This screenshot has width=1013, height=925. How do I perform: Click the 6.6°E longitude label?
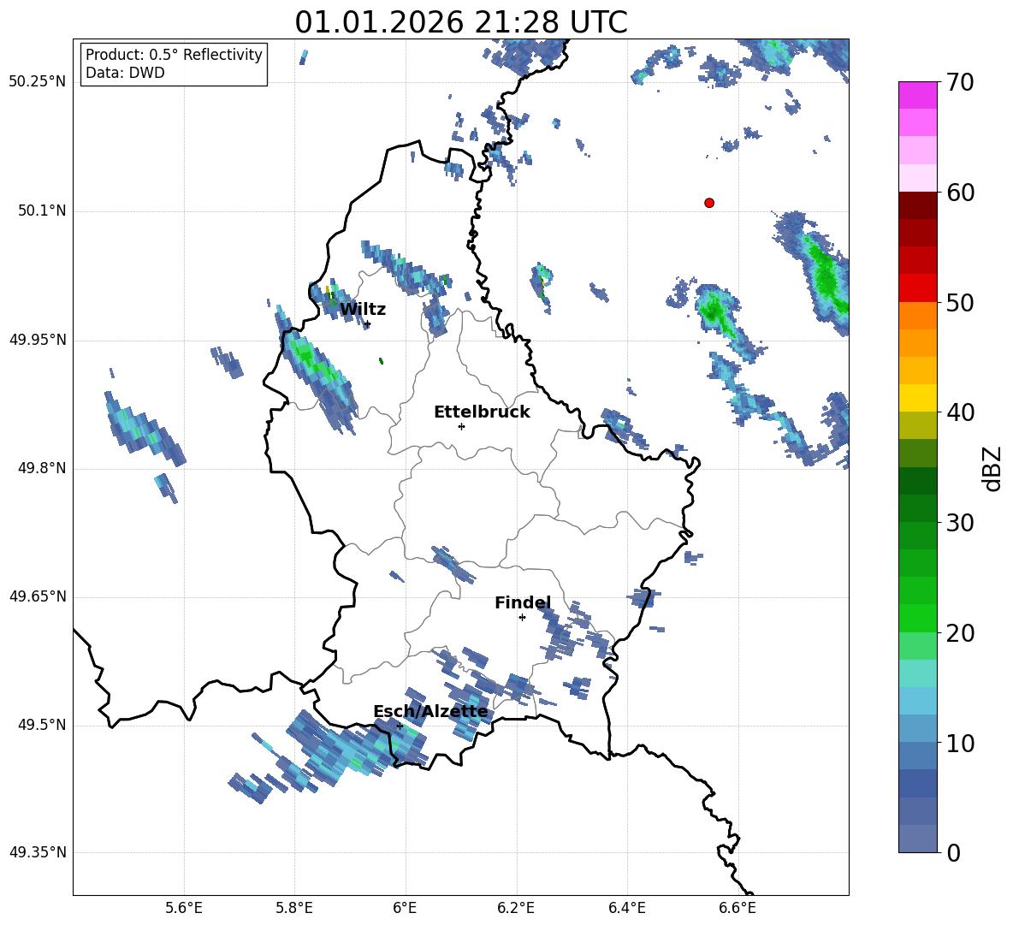tap(738, 908)
